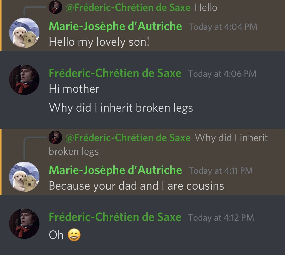Click the "Today at 4:11 PM" timestamp
285x255 pixels.
(221, 171)
